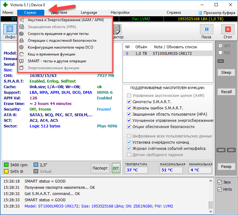Open Операции с подсистемой безопасности
The image size is (238, 215).
tap(66, 41)
